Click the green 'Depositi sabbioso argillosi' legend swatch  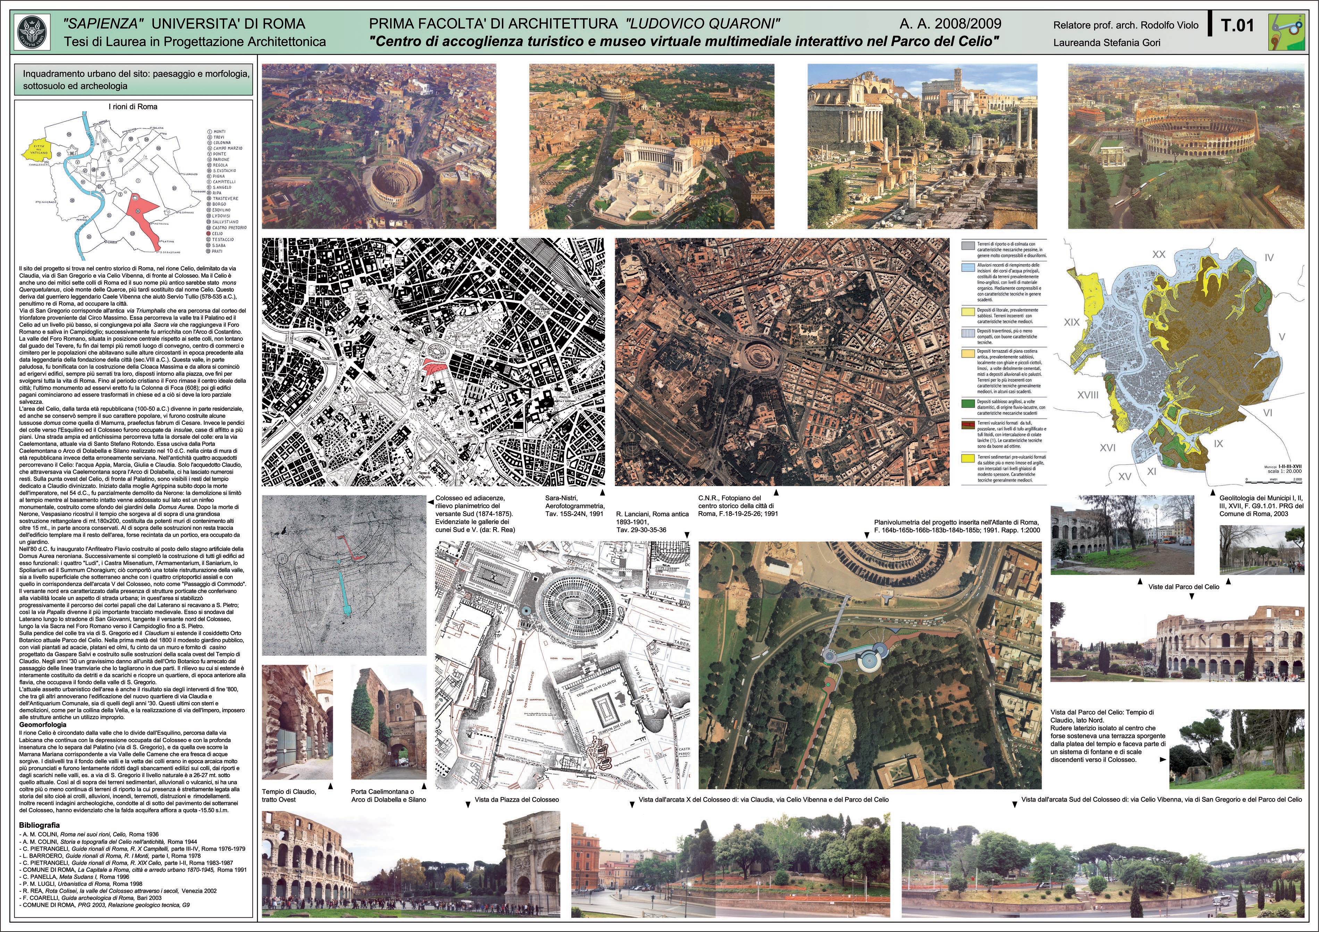click(968, 404)
